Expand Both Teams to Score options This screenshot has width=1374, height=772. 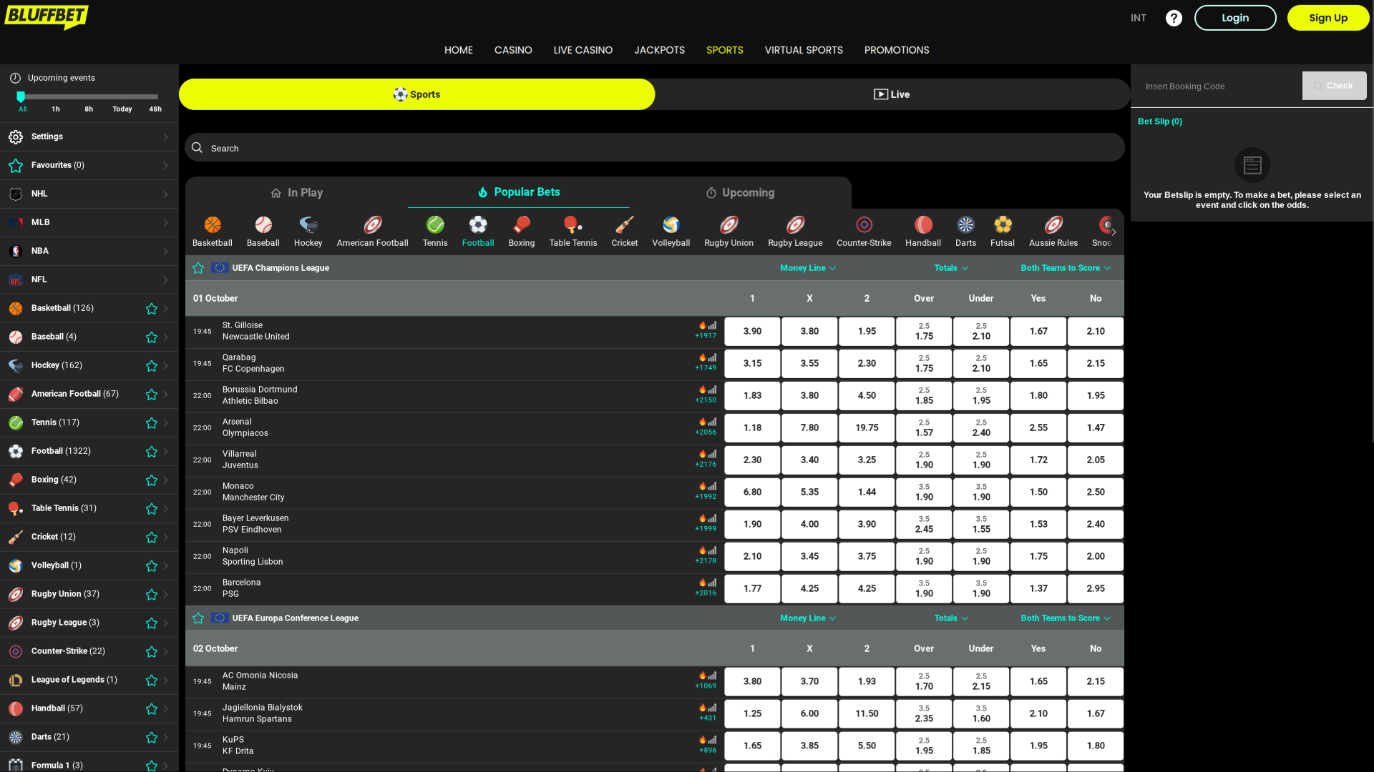[1065, 268]
